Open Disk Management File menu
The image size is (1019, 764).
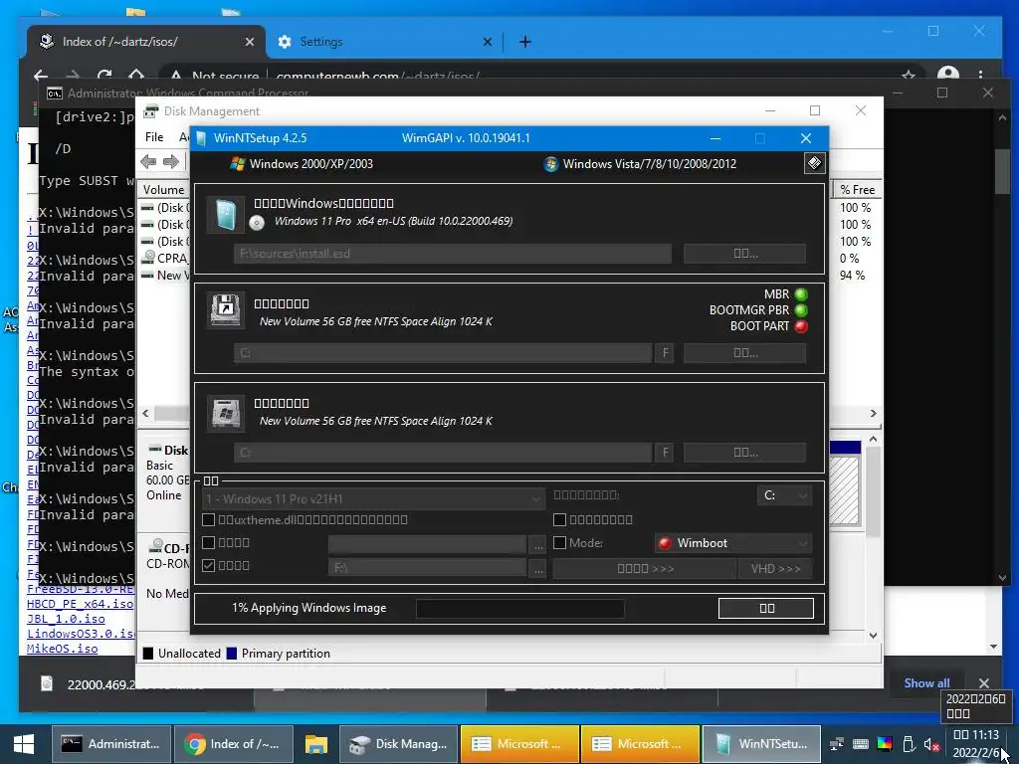click(x=154, y=137)
